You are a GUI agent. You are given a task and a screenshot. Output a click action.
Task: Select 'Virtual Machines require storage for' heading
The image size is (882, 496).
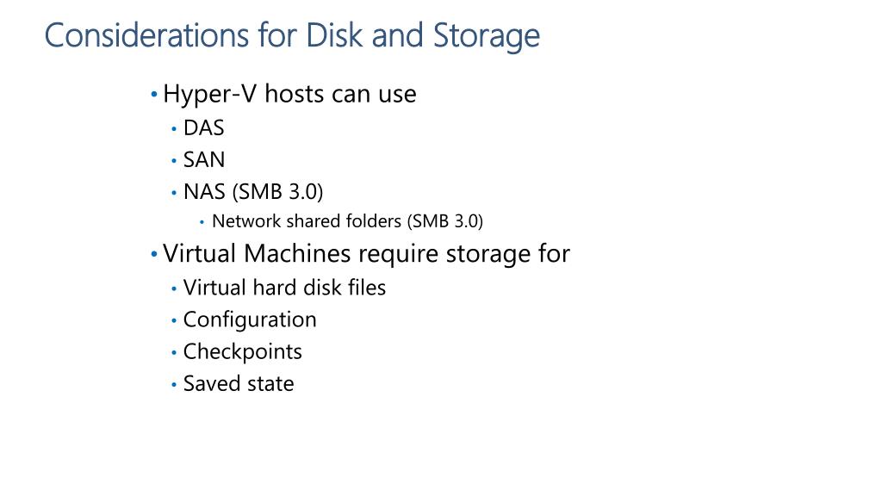click(x=366, y=254)
